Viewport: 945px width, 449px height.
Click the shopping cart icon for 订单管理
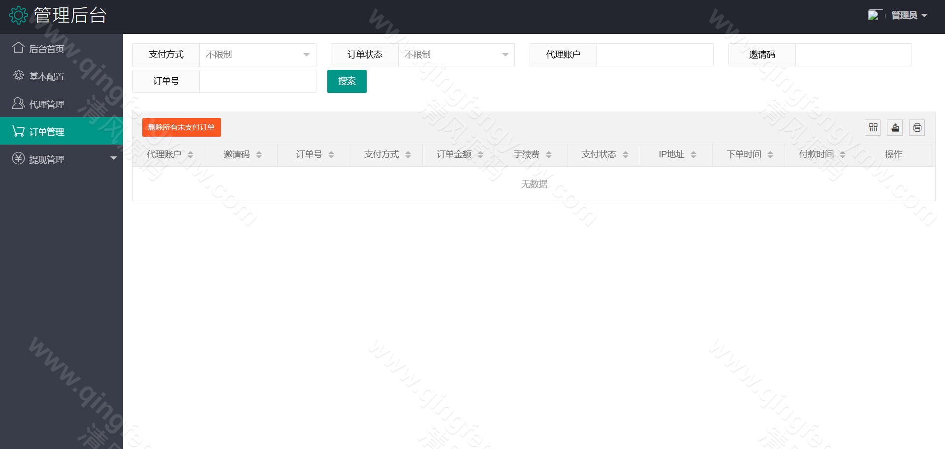(18, 130)
